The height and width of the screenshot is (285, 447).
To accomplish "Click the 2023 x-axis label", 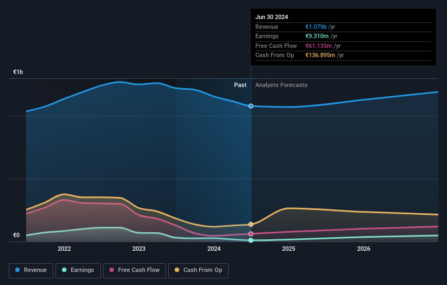I will (139, 249).
